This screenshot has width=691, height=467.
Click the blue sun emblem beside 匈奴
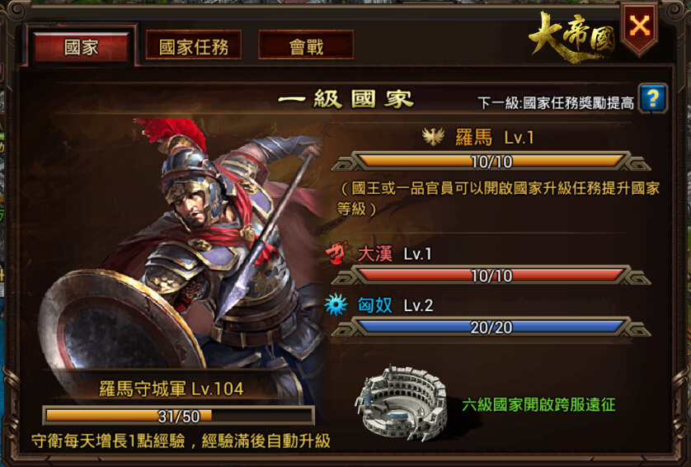[x=336, y=304]
